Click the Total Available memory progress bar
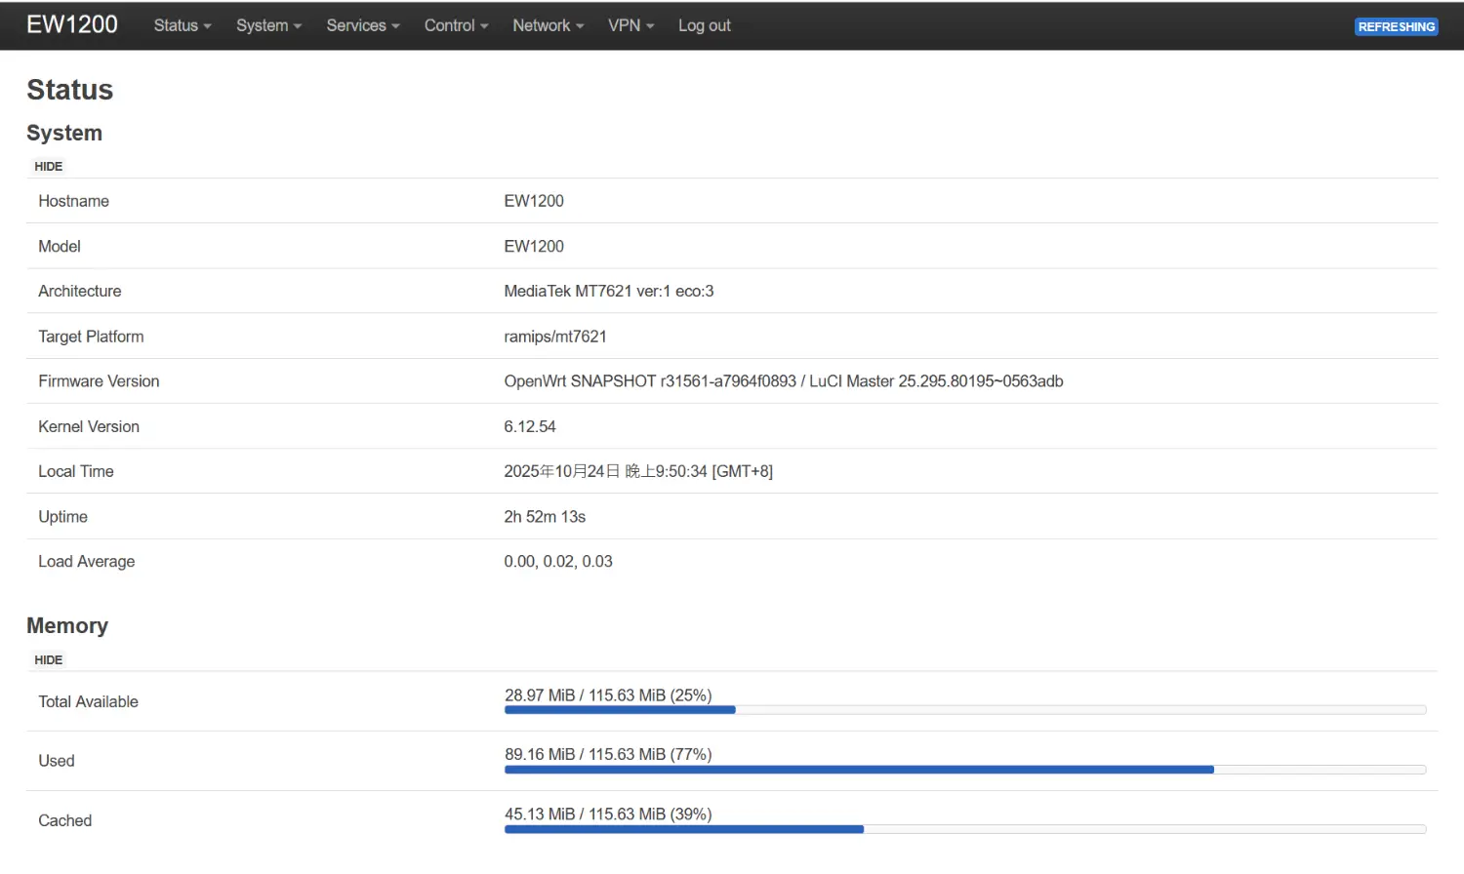Viewport: 1464px width, 874px height. (x=964, y=710)
